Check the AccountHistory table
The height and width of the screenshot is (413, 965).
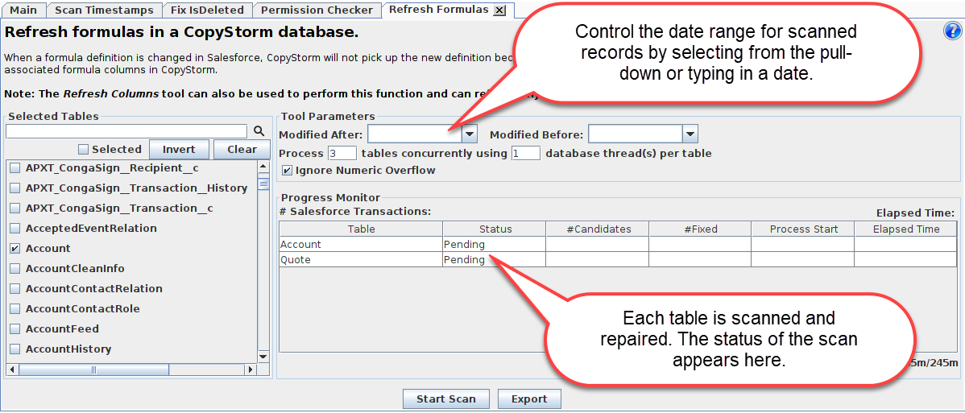click(x=14, y=349)
